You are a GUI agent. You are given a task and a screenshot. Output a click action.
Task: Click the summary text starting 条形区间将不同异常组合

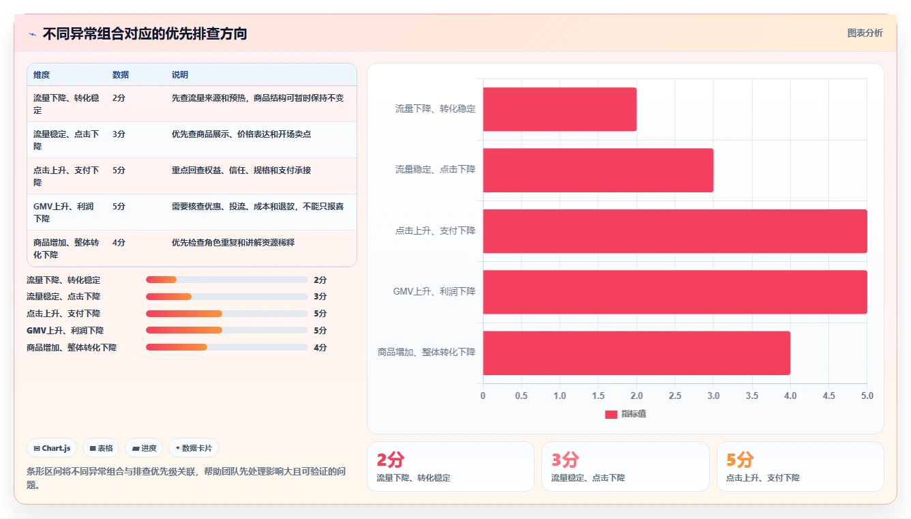[187, 478]
